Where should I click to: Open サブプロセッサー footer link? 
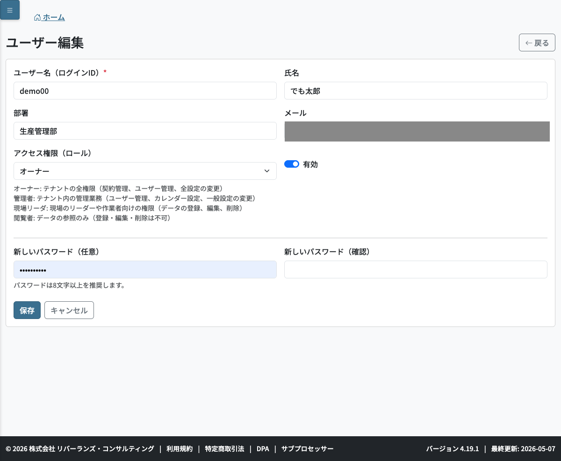307,449
